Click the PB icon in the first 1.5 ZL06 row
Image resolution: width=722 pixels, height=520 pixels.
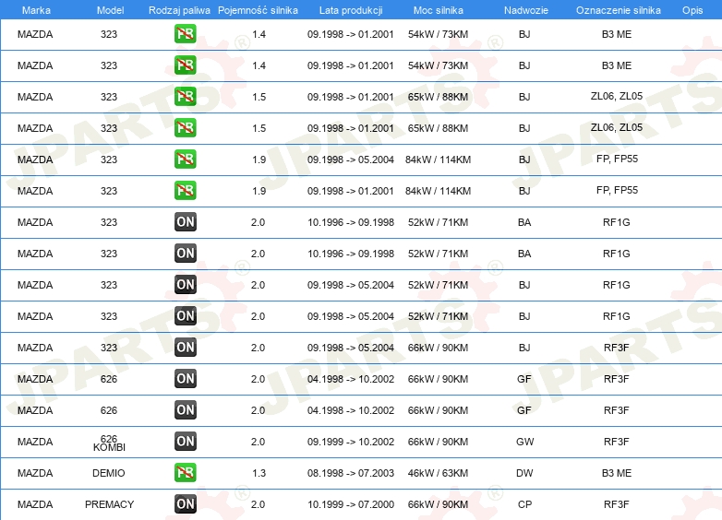[x=185, y=97]
